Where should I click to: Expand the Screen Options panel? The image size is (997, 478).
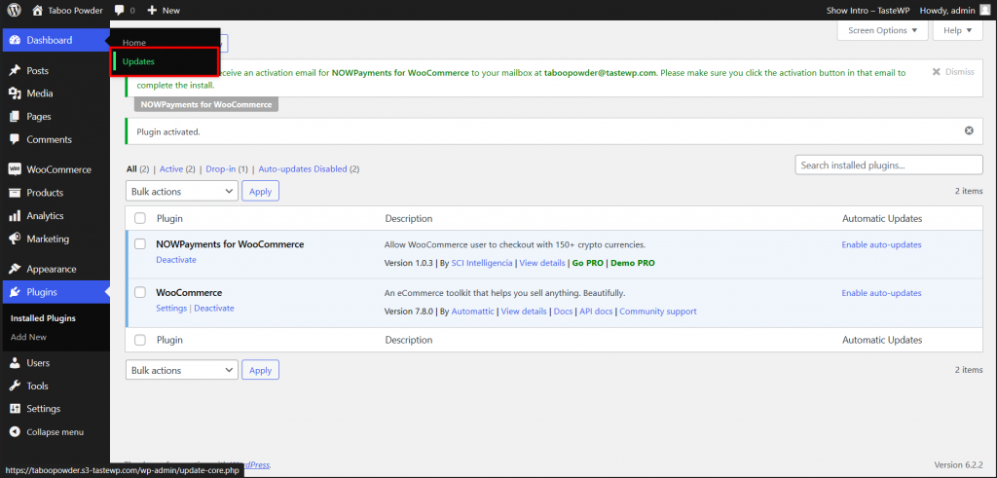click(881, 30)
